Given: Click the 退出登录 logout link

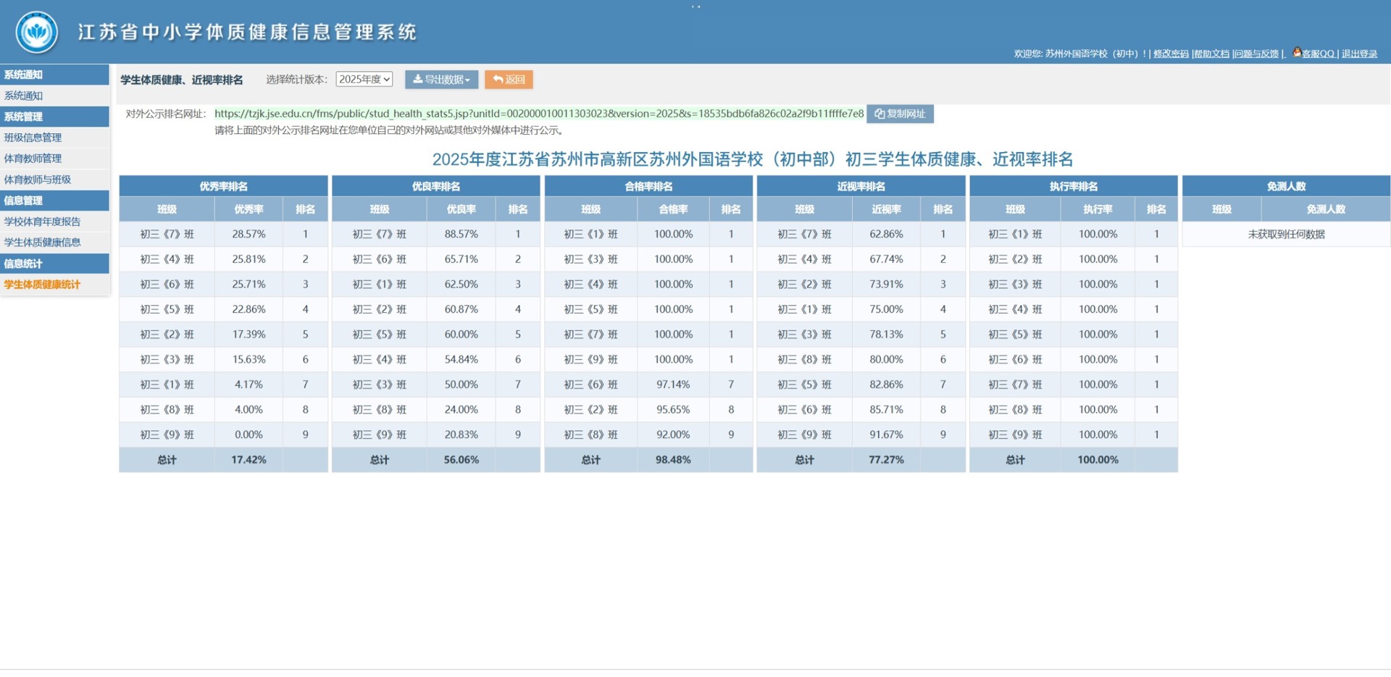Looking at the screenshot, I should click(1359, 54).
